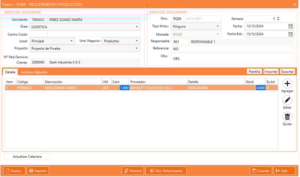Toggle the Es.Ad checkbox in row 1
The height and width of the screenshot is (177, 300).
pyautogui.click(x=268, y=88)
